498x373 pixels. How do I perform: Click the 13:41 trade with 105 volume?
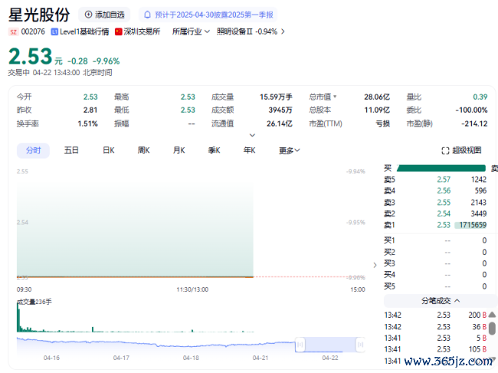435,349
